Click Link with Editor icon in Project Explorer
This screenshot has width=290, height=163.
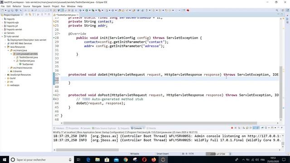pos(30,14)
